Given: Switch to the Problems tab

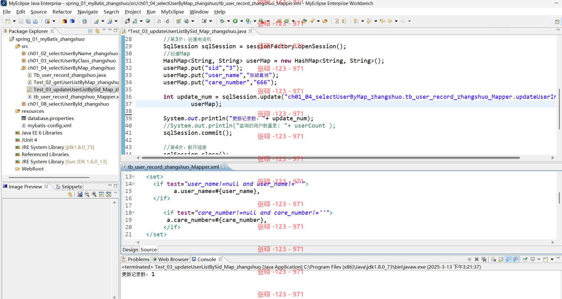Looking at the screenshot, I should (136, 260).
